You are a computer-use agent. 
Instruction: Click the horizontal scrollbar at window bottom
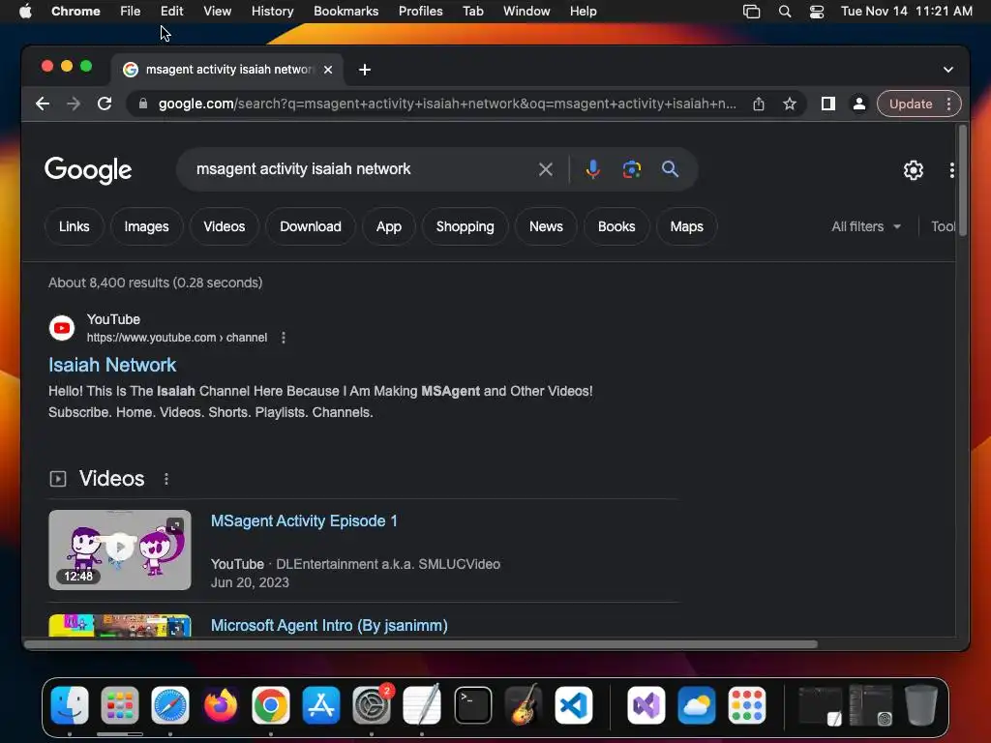421,644
